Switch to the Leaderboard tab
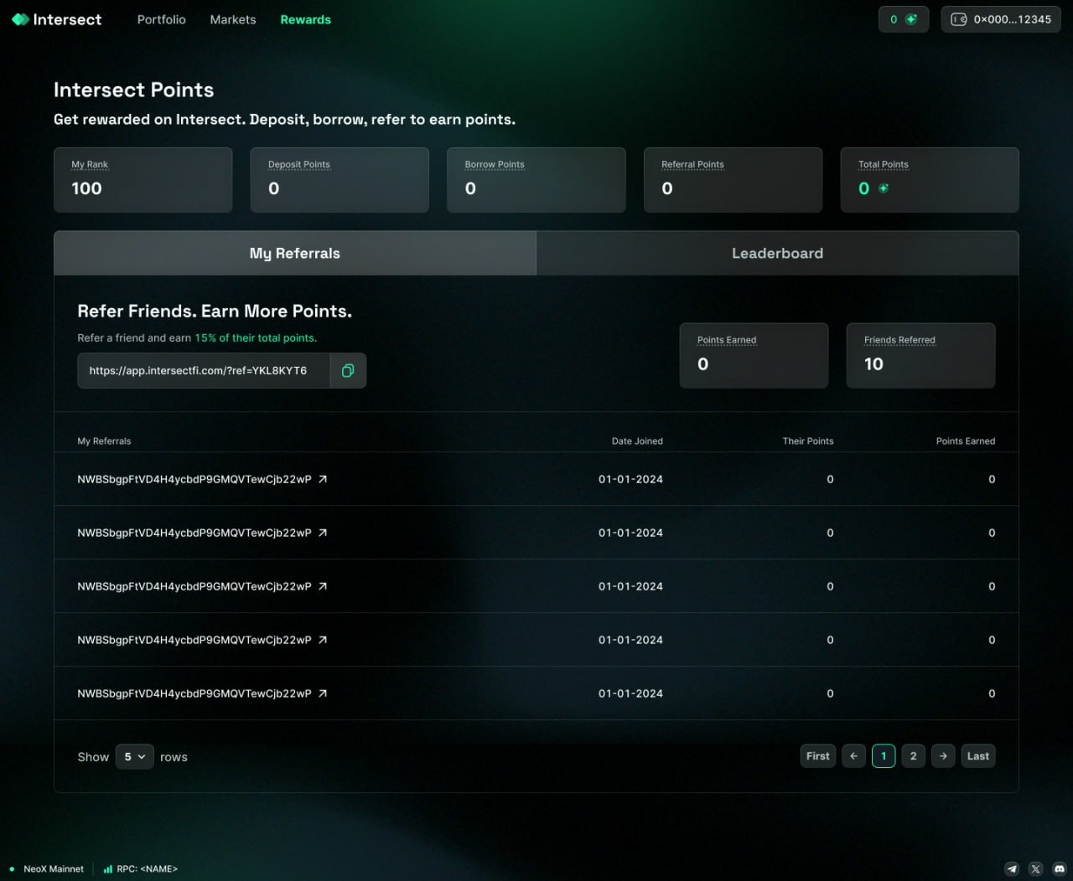This screenshot has width=1073, height=881. (777, 254)
